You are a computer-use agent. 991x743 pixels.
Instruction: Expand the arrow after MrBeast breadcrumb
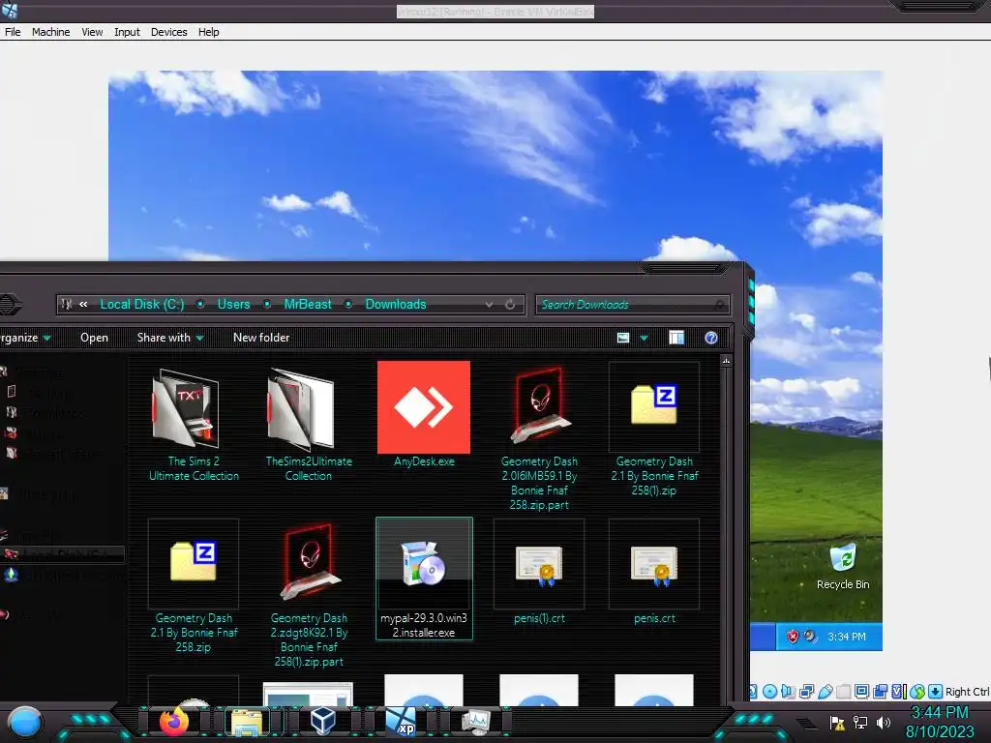click(348, 305)
